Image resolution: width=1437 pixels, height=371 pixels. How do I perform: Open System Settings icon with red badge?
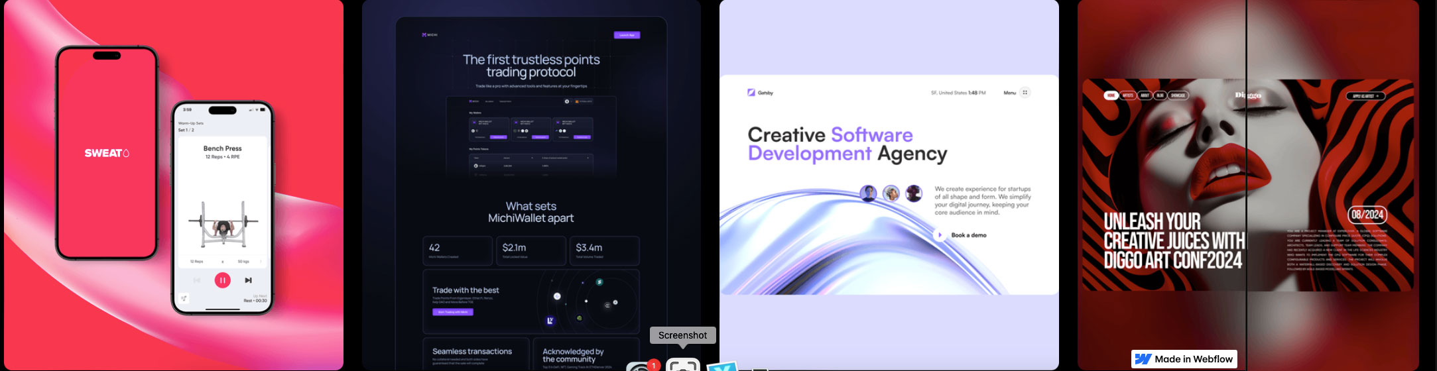tap(644, 366)
